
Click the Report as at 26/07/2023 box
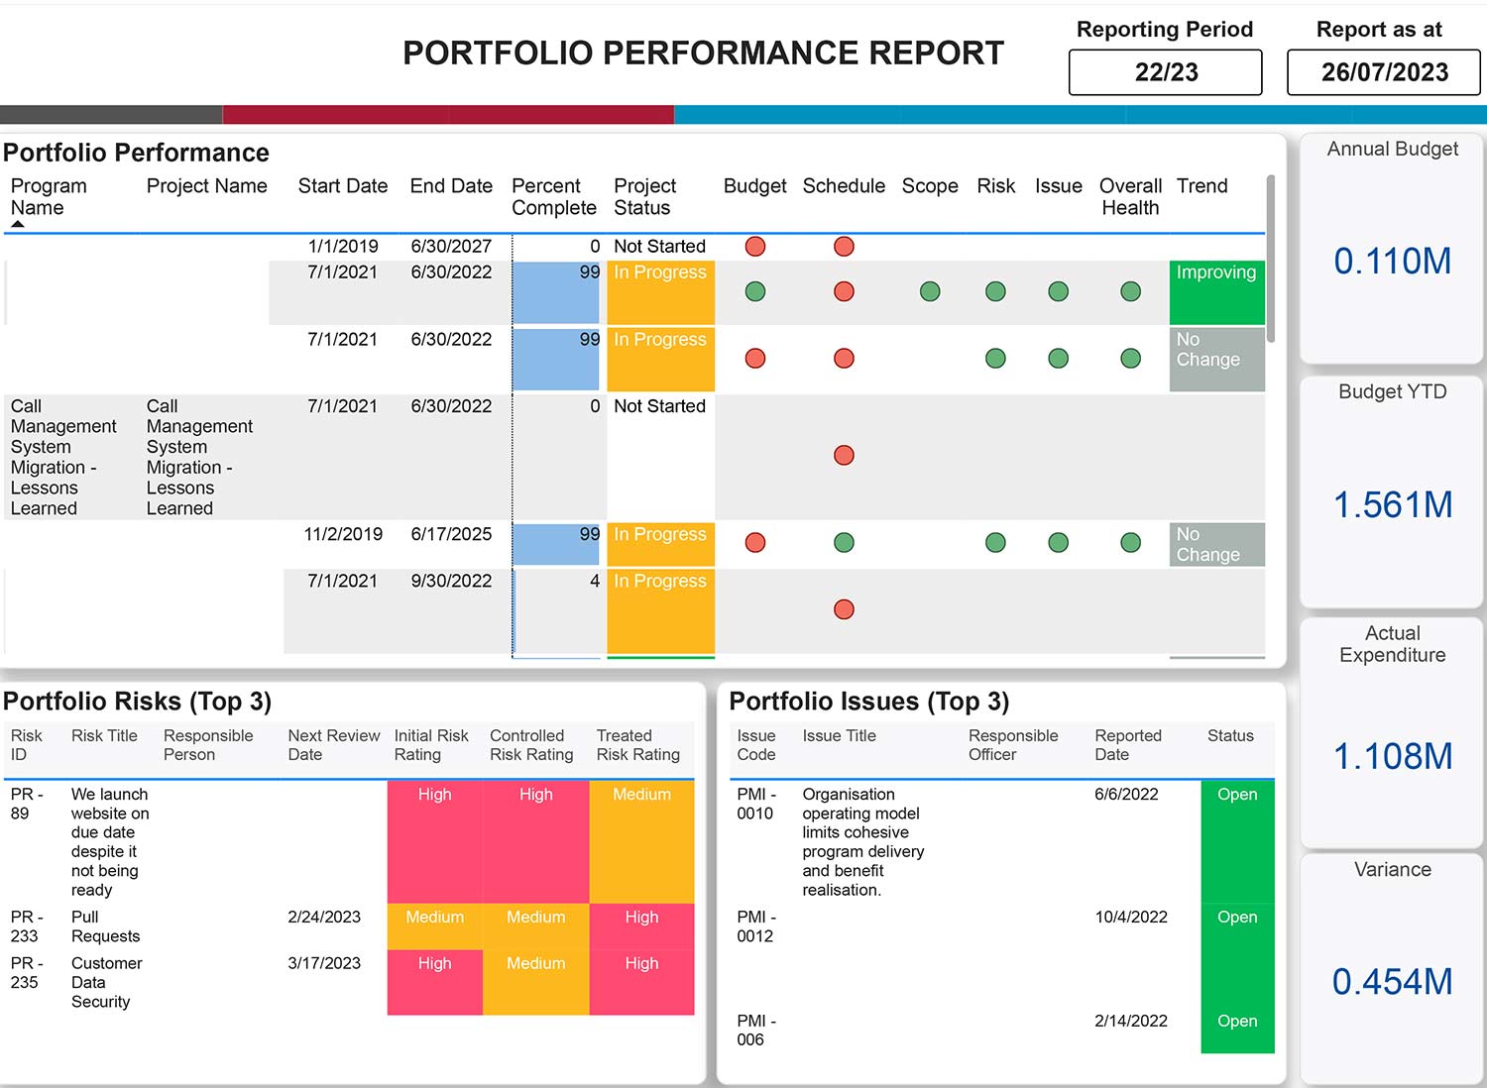1384,72
